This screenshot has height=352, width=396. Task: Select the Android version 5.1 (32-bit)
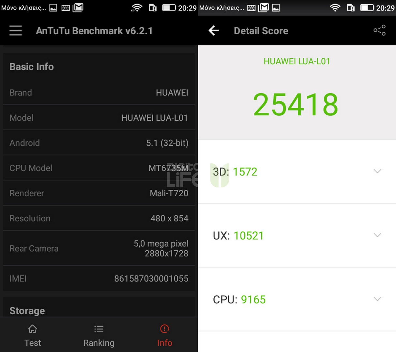coord(167,143)
